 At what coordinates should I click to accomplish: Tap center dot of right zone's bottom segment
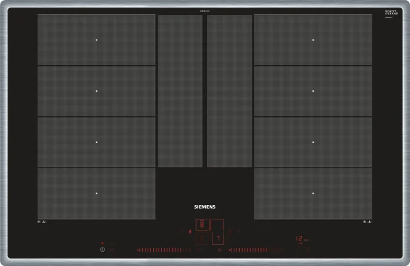[313, 194]
